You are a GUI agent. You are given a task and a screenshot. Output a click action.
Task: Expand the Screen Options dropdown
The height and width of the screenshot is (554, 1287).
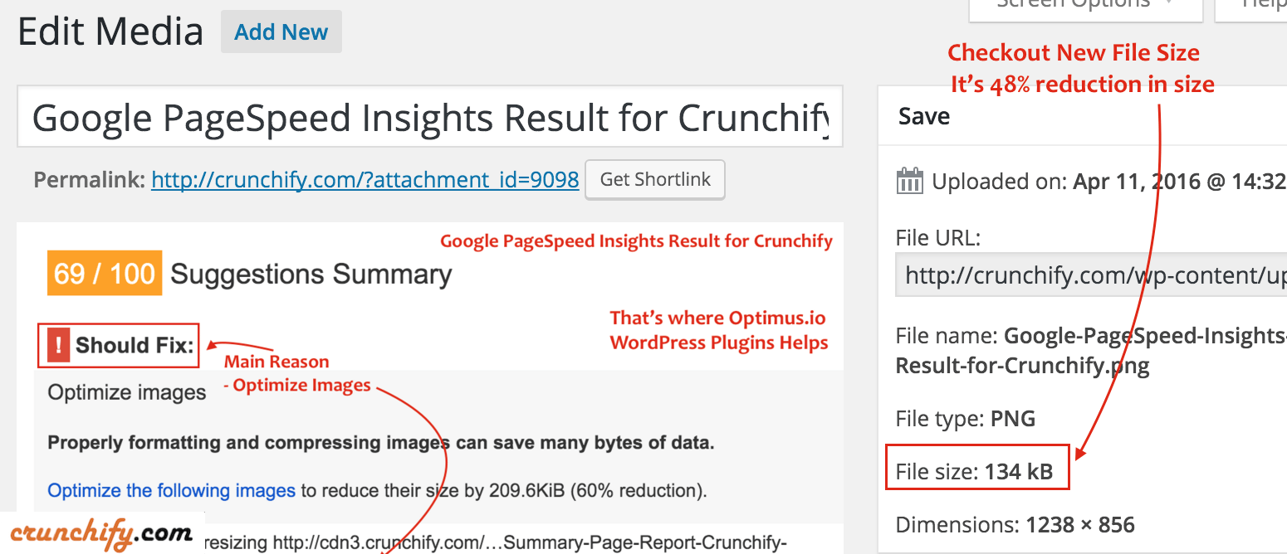1085,7
